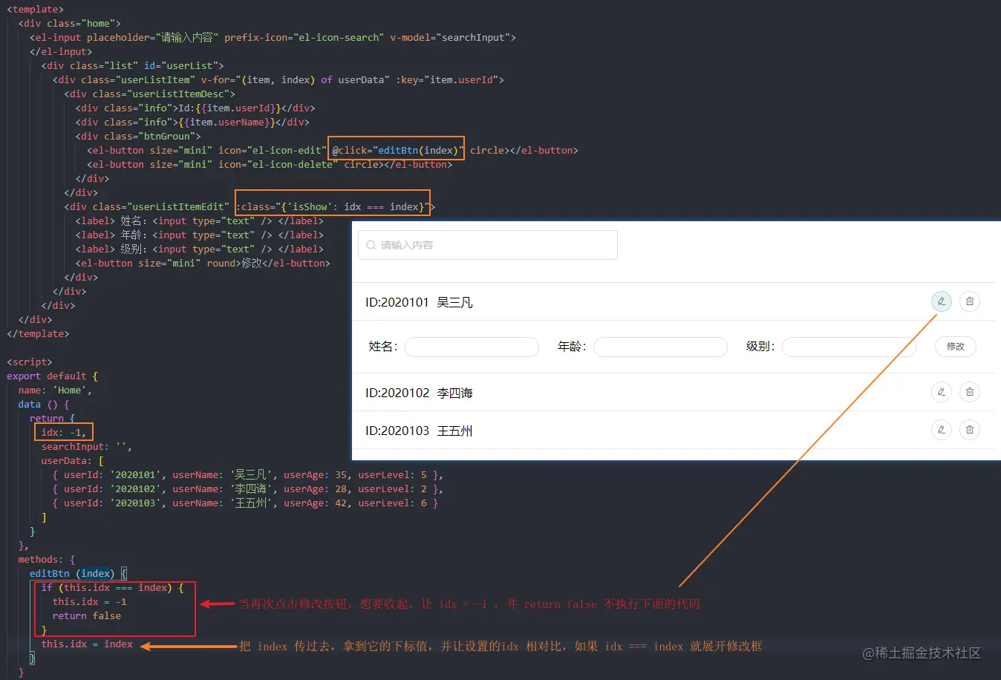The width and height of the screenshot is (1001, 680).
Task: Click edit icon for 王五州 row
Action: pos(941,430)
